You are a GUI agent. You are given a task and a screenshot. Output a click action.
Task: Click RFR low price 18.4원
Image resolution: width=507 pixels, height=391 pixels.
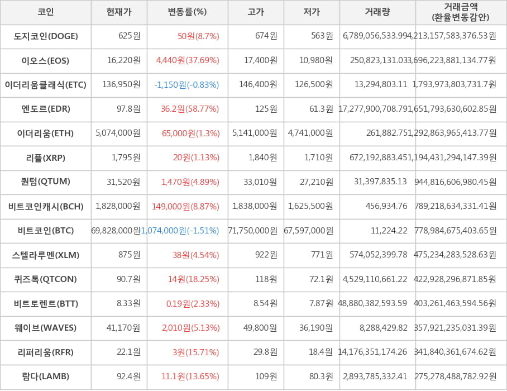coord(321,352)
